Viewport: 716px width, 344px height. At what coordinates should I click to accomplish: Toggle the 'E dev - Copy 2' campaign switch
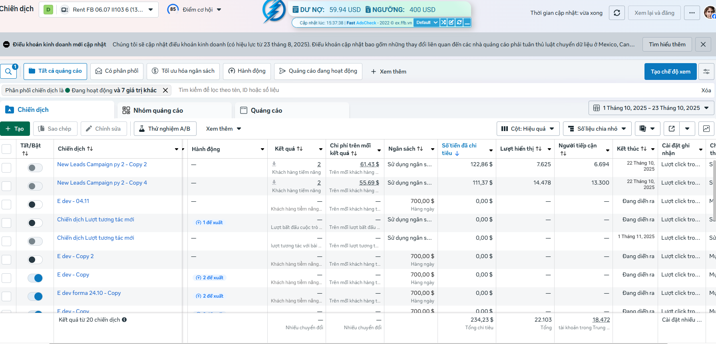coord(35,260)
